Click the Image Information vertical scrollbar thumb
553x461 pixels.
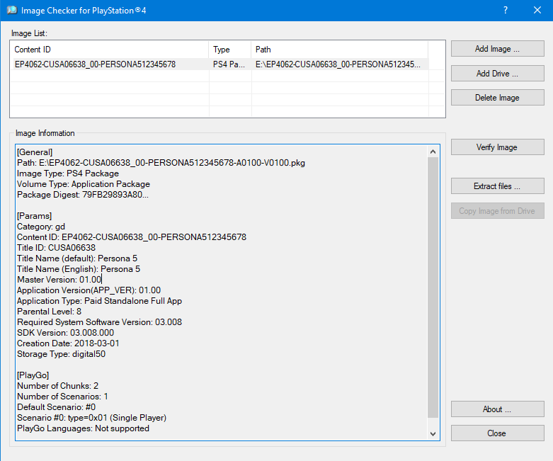(433, 287)
